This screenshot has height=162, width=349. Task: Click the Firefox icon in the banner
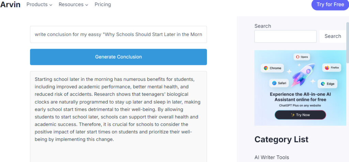click(x=327, y=68)
